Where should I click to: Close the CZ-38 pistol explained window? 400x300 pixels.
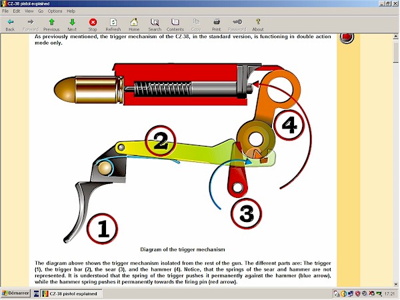click(395, 3)
